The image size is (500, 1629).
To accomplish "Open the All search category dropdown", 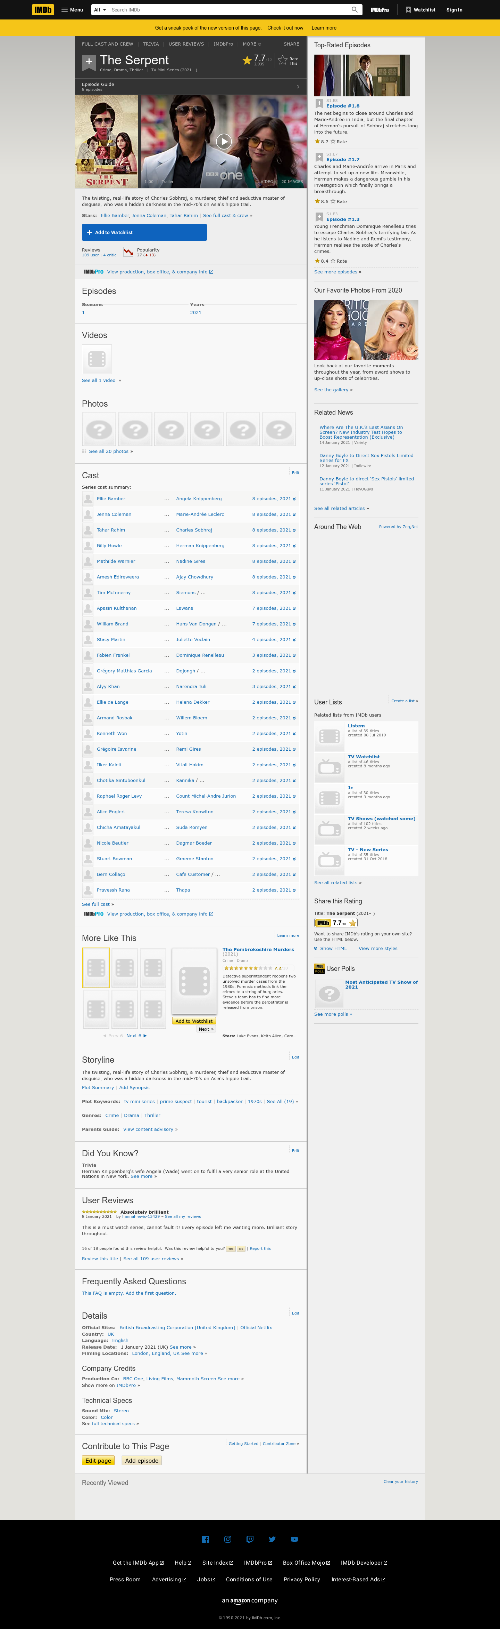I will tap(100, 9).
